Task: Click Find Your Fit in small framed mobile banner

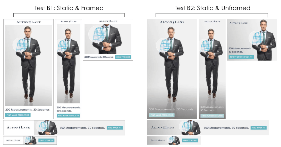Action: pyautogui.click(x=46, y=140)
